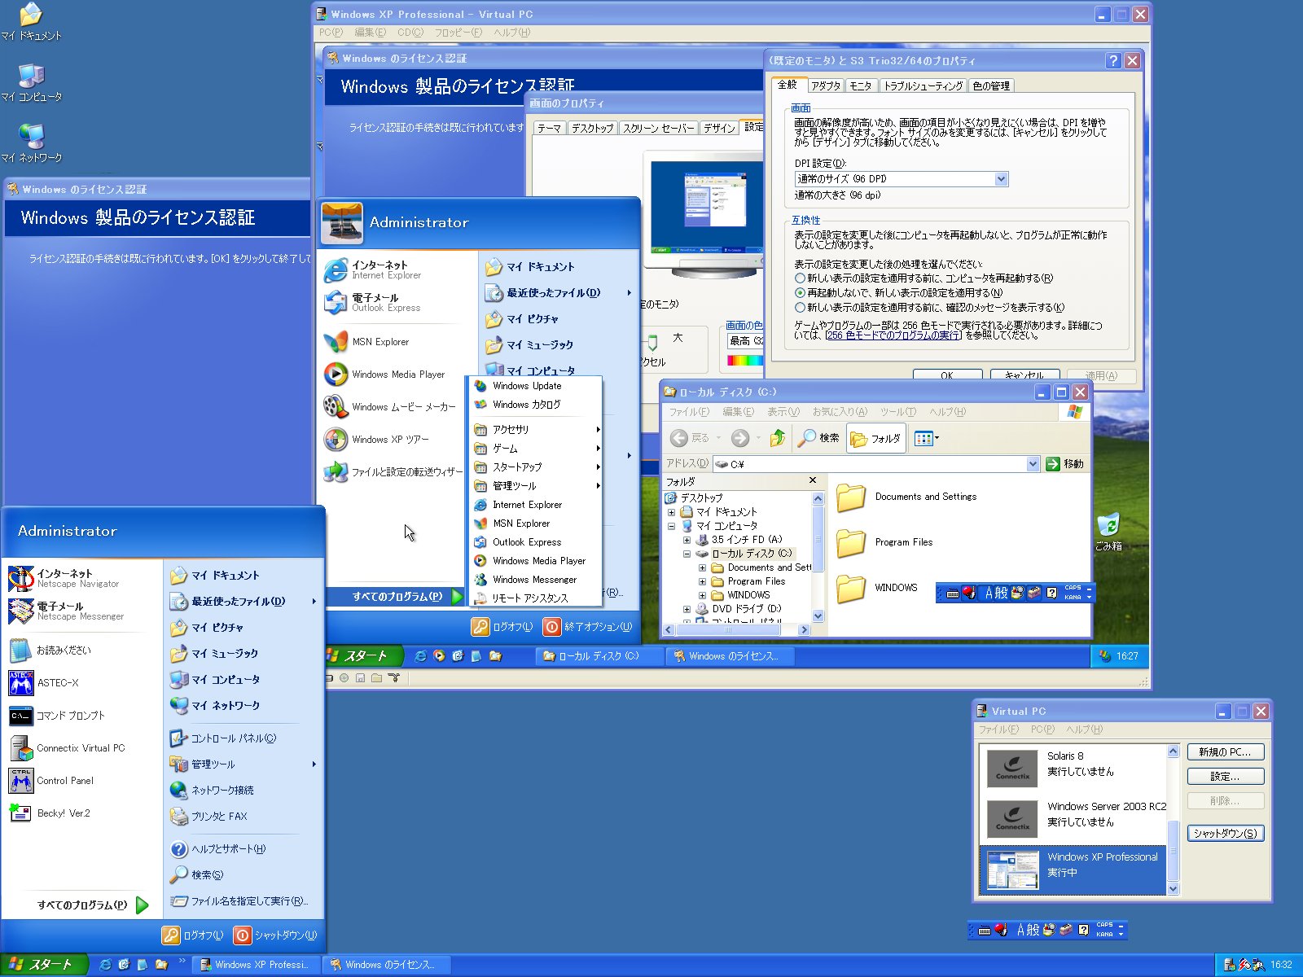
Task: Expand 最近使ったファイル submenu in host start menu
Action: [243, 602]
